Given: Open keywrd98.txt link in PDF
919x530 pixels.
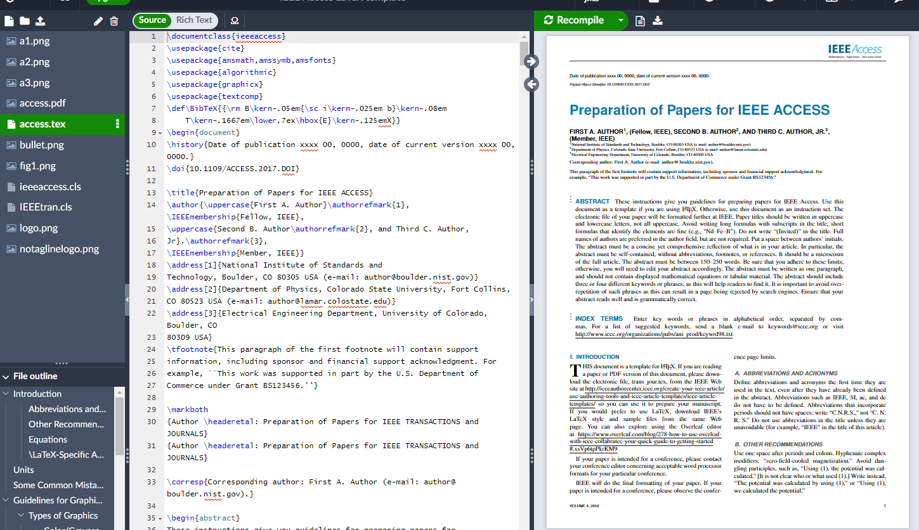Looking at the screenshot, I should coord(654,334).
